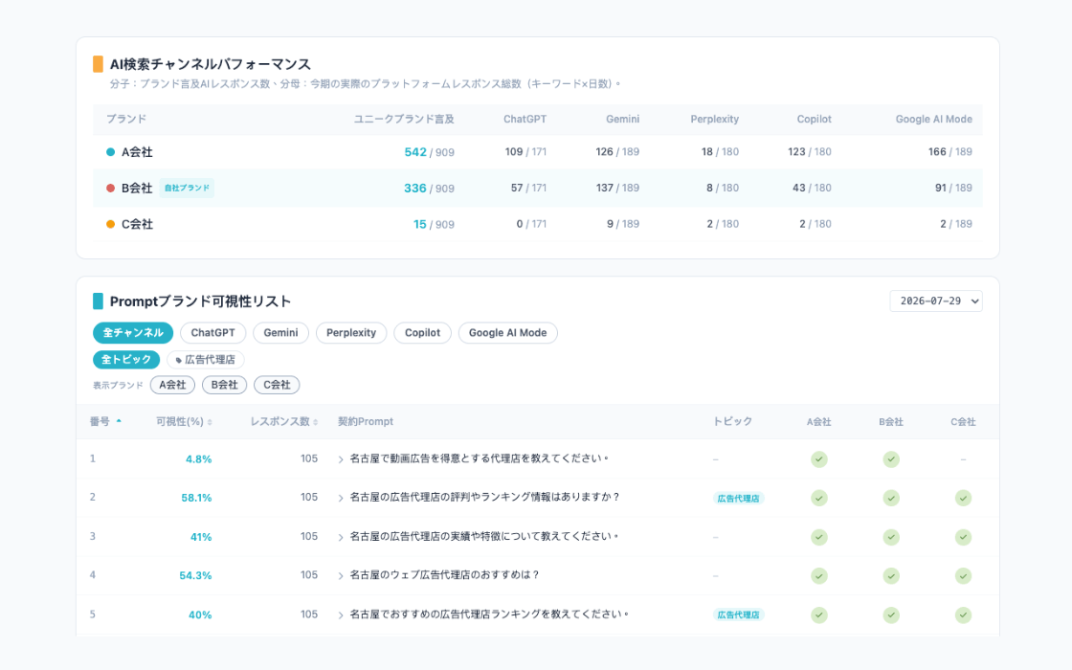Image resolution: width=1072 pixels, height=670 pixels.
Task: Switch to the Gemini channel tab
Action: [281, 333]
